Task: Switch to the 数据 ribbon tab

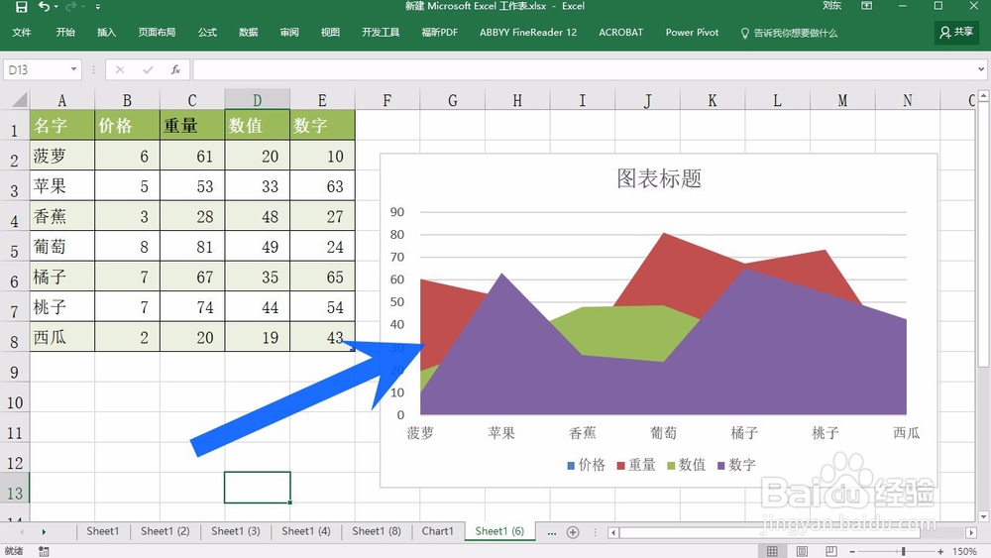Action: (249, 33)
